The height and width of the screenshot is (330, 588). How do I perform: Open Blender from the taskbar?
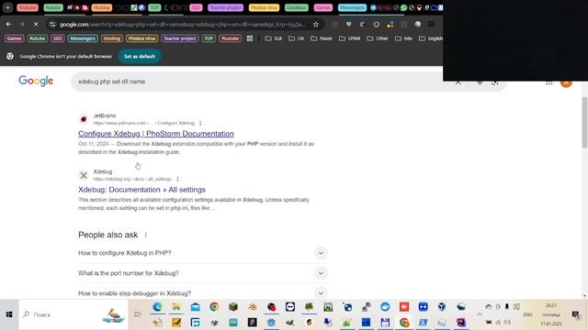click(x=253, y=307)
